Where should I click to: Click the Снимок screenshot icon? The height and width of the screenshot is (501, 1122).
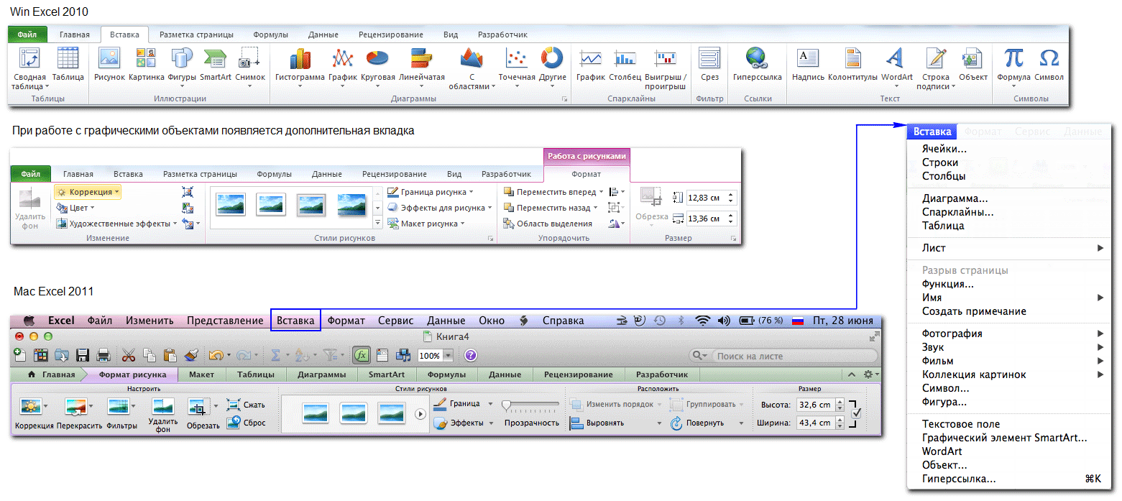pos(249,58)
